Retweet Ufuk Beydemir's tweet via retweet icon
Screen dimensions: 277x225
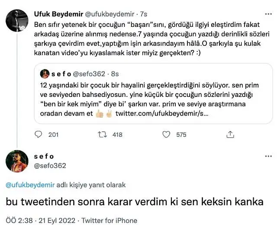[103, 135]
